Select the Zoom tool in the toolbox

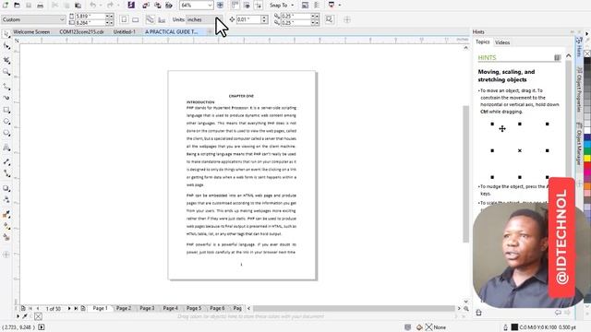6,72
